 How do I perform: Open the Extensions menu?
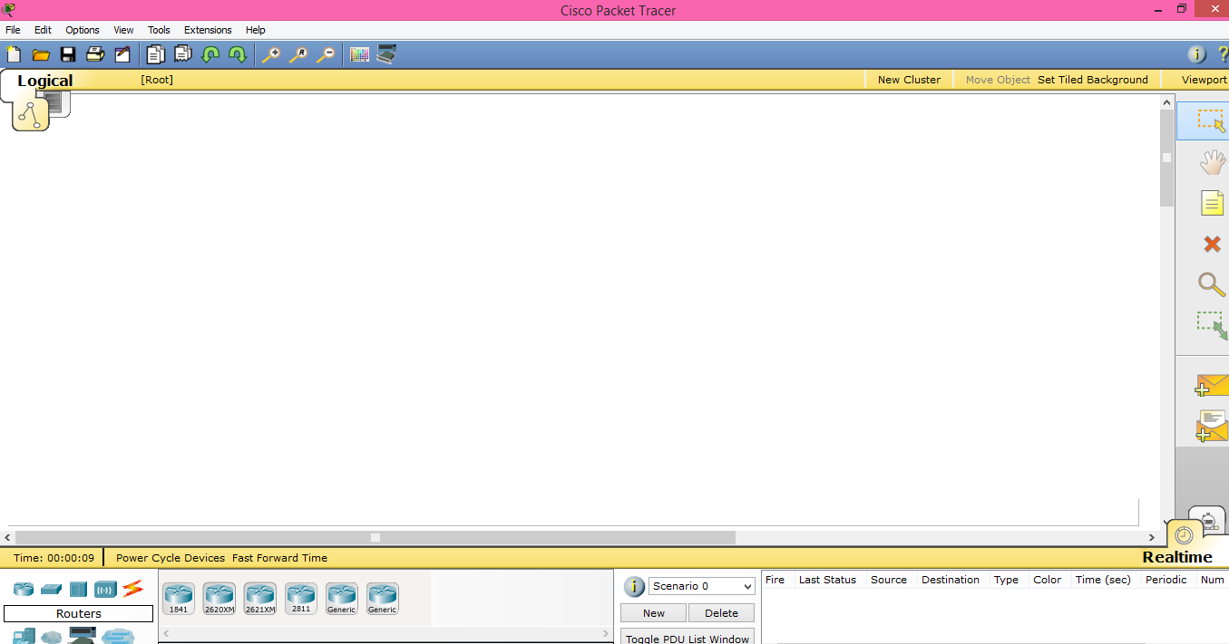208,30
